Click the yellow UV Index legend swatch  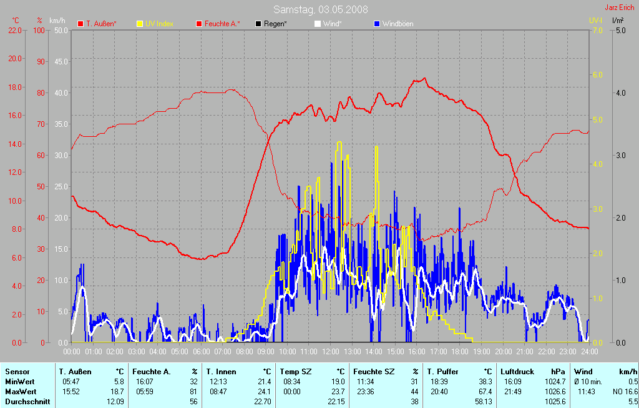pyautogui.click(x=140, y=24)
